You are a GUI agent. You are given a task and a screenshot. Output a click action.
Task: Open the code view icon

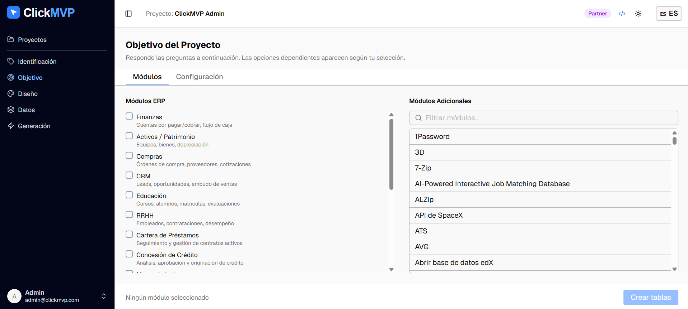pos(622,14)
